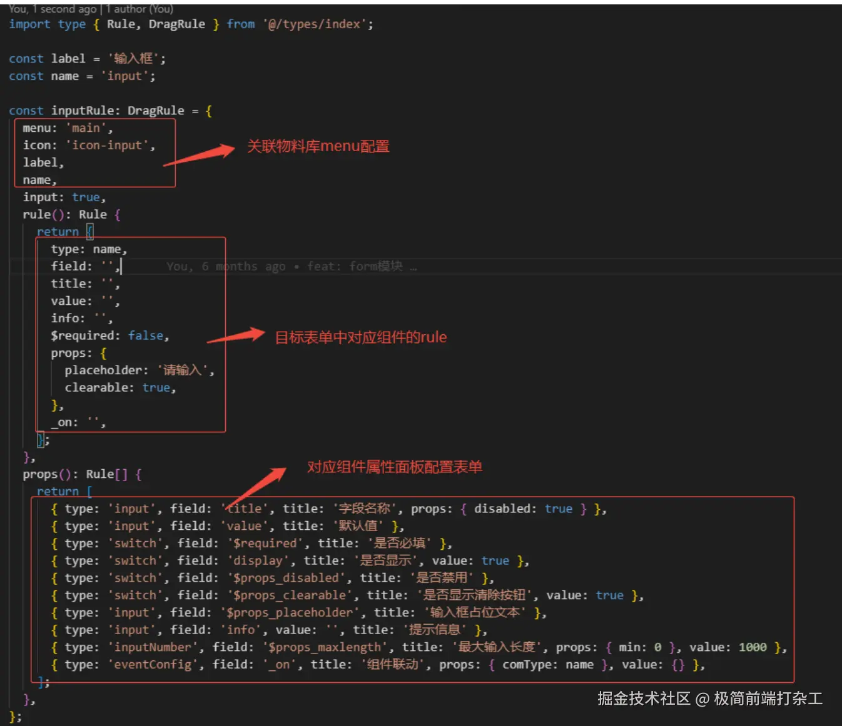The width and height of the screenshot is (842, 726).
Task: Click the highlighted closing bracket after _on line
Action: pos(40,440)
